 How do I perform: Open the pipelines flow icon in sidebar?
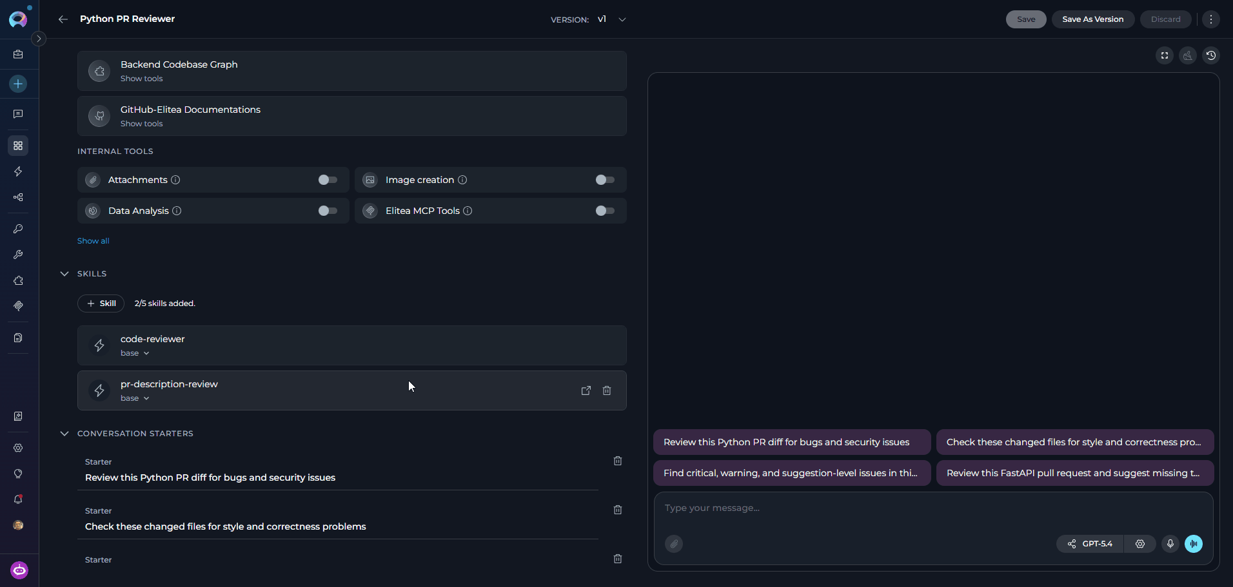coord(18,197)
